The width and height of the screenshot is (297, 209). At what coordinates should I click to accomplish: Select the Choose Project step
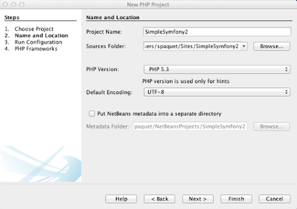[x=34, y=29]
